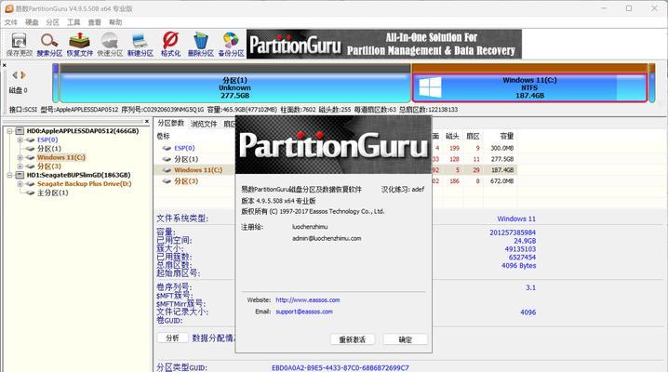Open the http://www.eassos.com website link

tap(308, 300)
